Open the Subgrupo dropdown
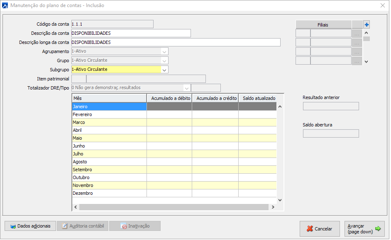 tap(164, 70)
